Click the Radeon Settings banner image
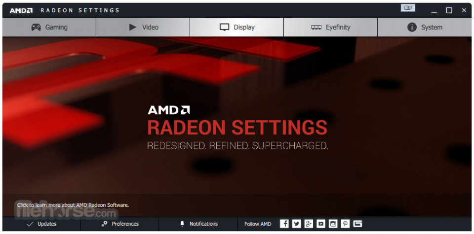Image resolution: width=474 pixels, height=234 pixels. pos(237,126)
